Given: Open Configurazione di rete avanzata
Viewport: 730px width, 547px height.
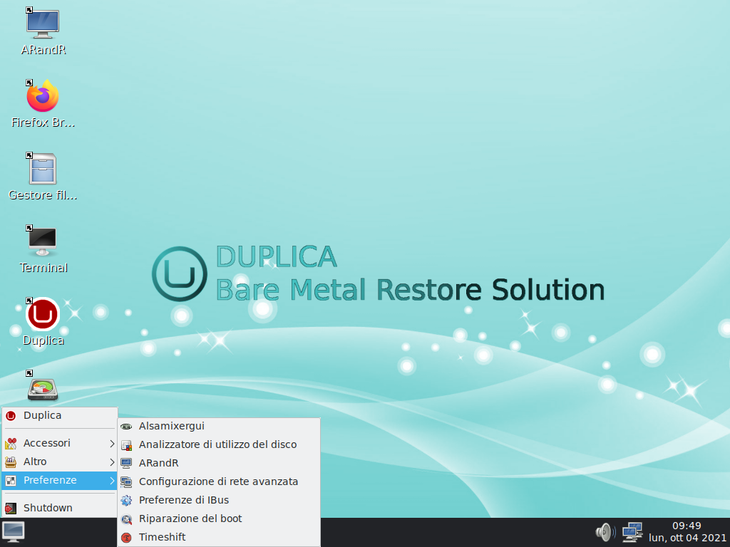Looking at the screenshot, I should click(x=218, y=481).
